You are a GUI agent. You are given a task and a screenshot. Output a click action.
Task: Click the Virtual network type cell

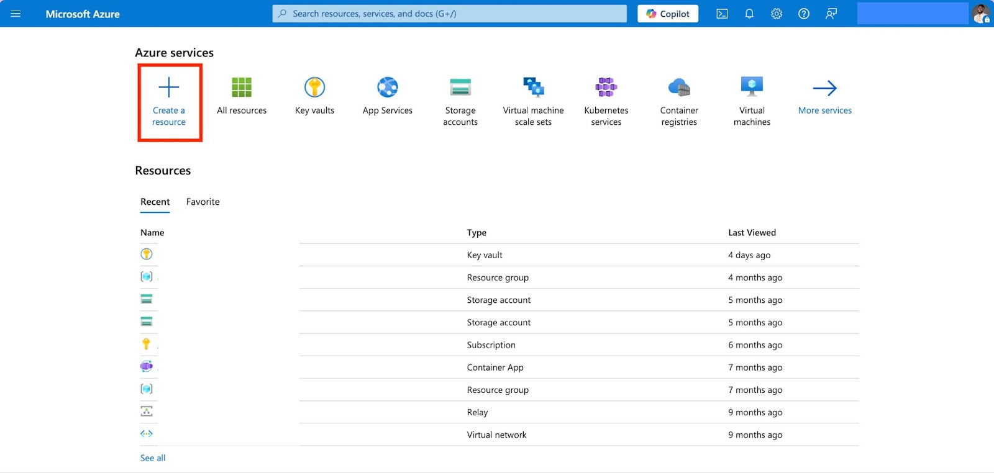click(x=496, y=435)
